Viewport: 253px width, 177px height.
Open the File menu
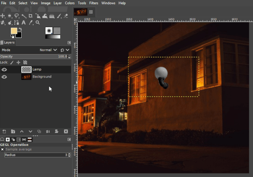click(4, 3)
